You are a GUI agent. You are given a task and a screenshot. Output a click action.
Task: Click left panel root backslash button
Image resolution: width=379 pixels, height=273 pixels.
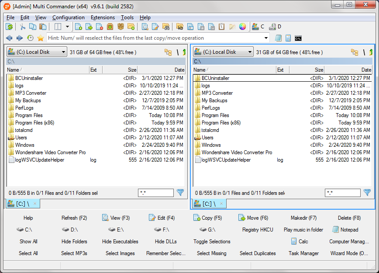click(x=178, y=52)
